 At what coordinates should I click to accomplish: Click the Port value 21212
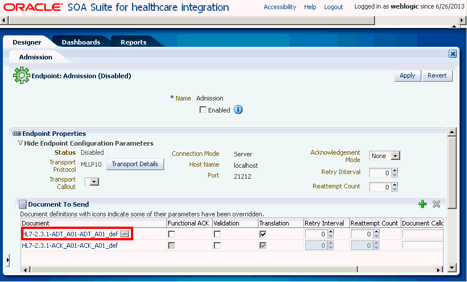242,176
